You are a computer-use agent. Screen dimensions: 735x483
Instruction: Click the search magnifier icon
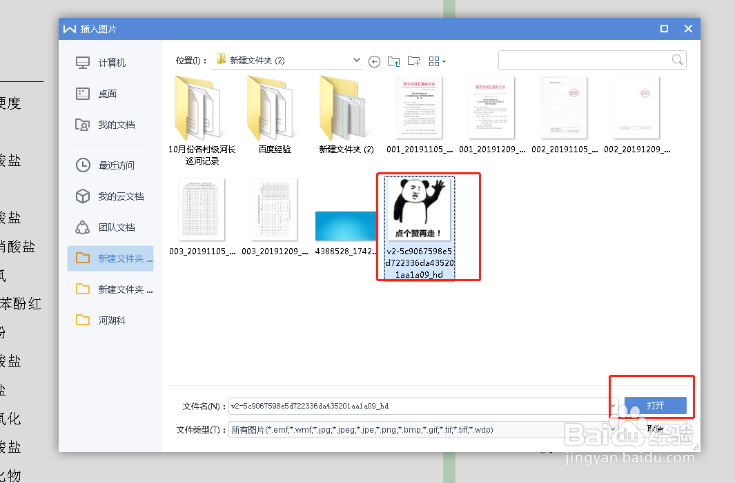(x=677, y=60)
